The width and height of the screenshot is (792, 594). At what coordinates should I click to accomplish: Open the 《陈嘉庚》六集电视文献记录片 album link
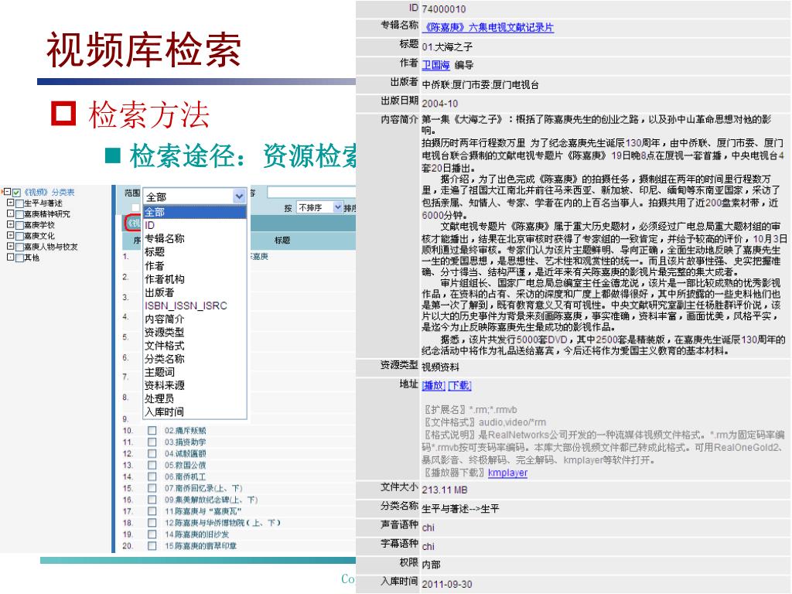(488, 28)
